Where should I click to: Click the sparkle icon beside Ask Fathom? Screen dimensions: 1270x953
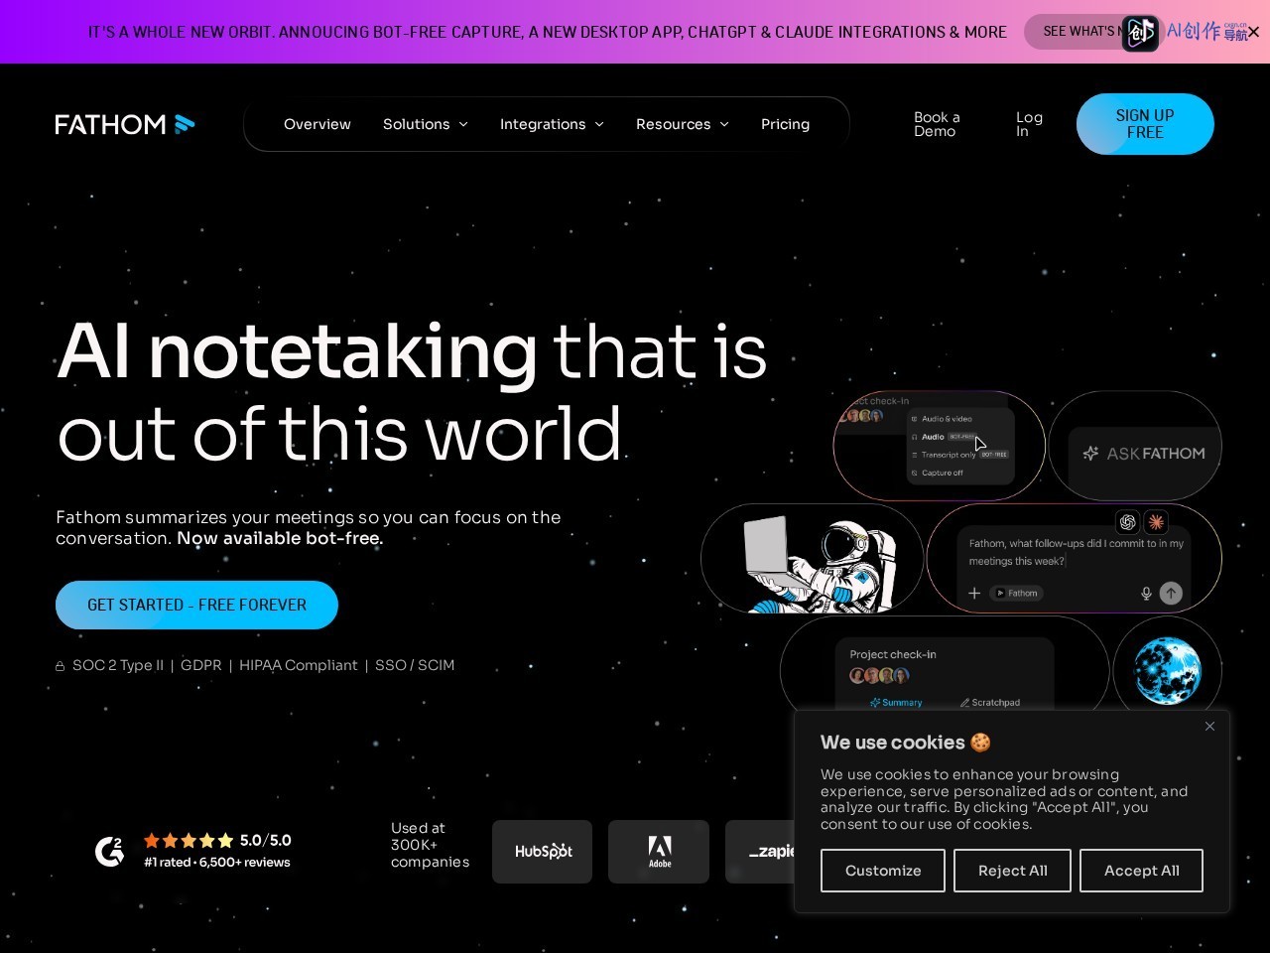click(1090, 454)
